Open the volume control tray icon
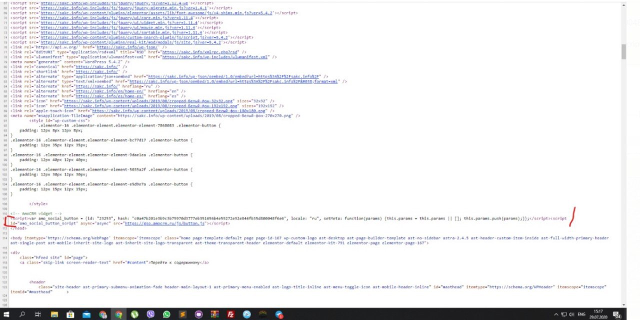Screen dimensions: 640x320 (572, 314)
